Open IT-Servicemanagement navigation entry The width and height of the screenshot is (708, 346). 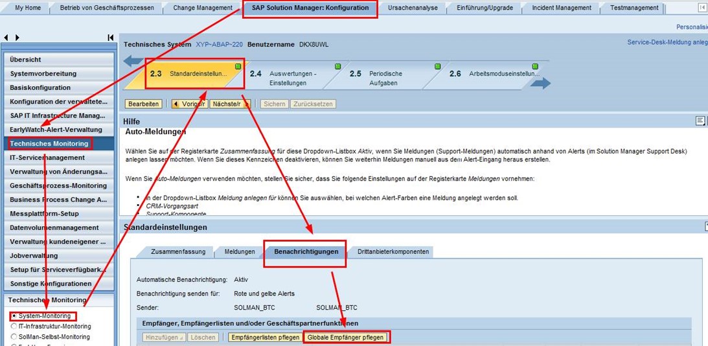[59, 157]
